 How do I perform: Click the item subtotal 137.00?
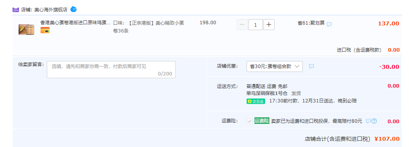tap(389, 23)
